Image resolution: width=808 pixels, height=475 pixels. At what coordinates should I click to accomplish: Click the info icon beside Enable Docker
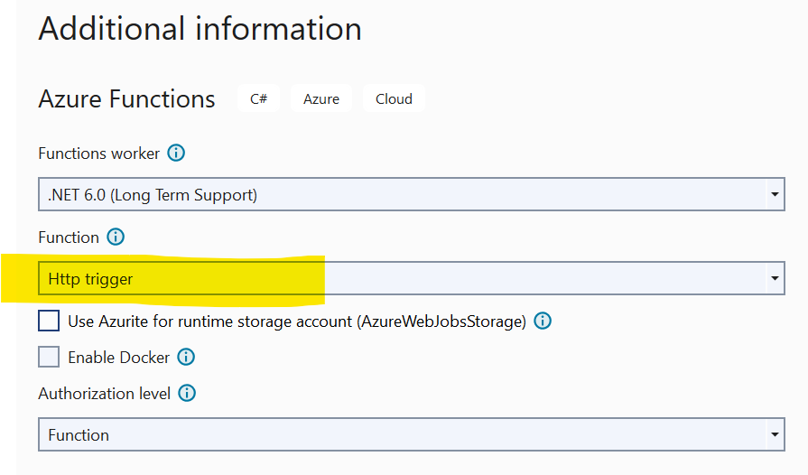pos(186,358)
